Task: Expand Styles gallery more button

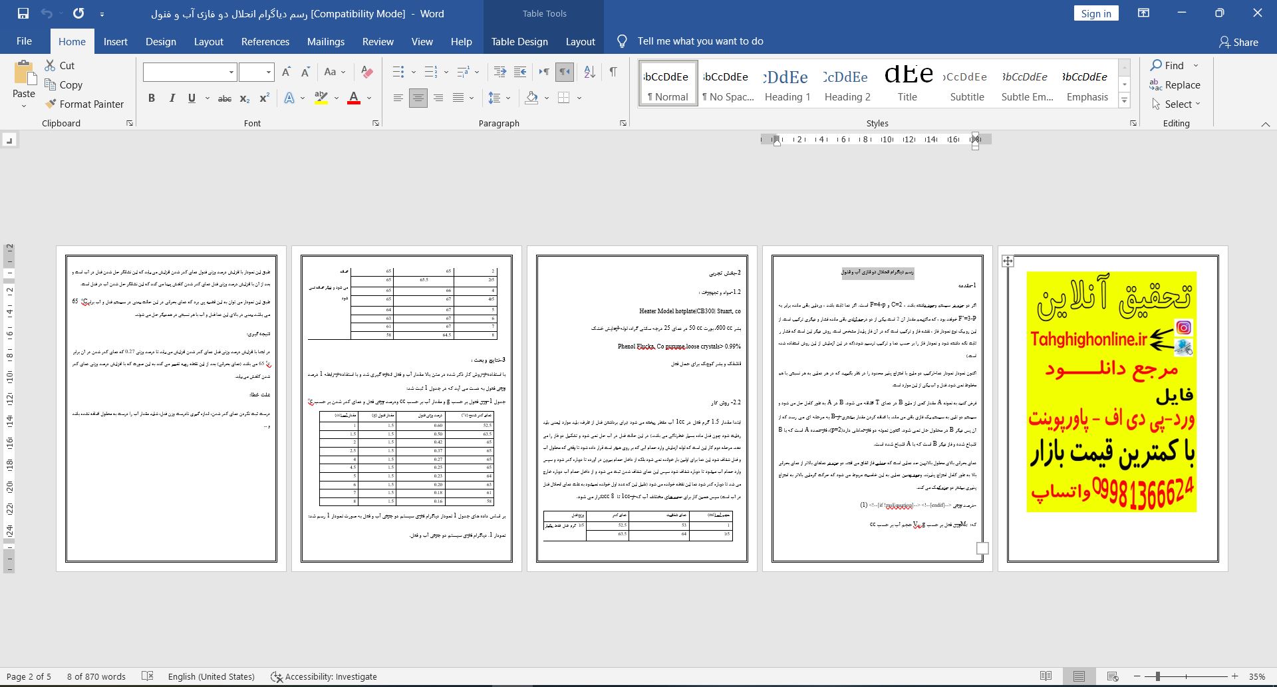Action: [x=1125, y=100]
